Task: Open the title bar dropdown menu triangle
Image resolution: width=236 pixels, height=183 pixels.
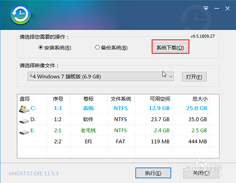Action: [206, 8]
